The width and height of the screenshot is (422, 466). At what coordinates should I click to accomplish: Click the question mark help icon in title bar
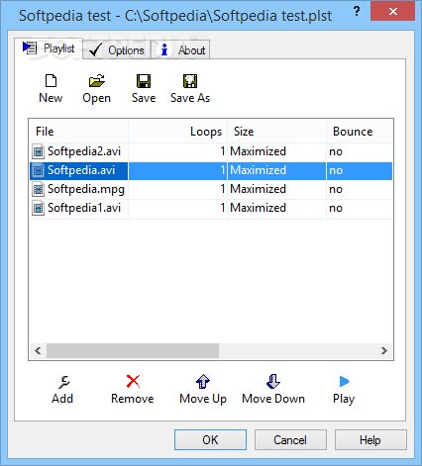tap(357, 12)
